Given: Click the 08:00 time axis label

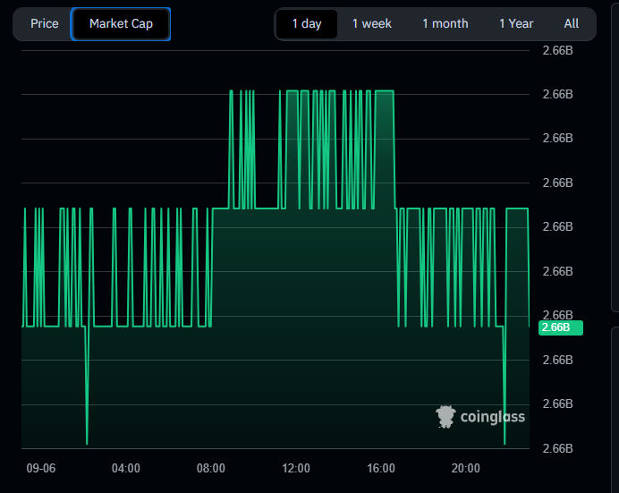Looking at the screenshot, I should coord(211,468).
